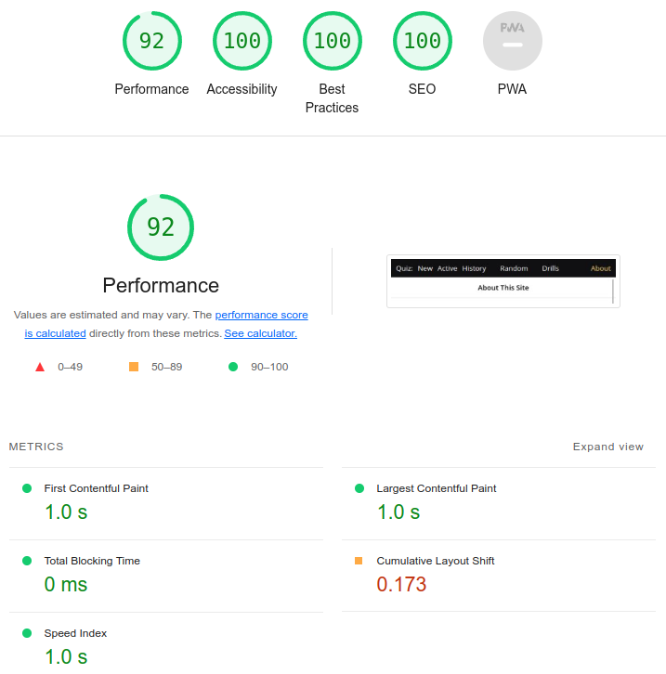Click the red triangle 0–49 legend icon
666x674 pixels.
[x=40, y=367]
